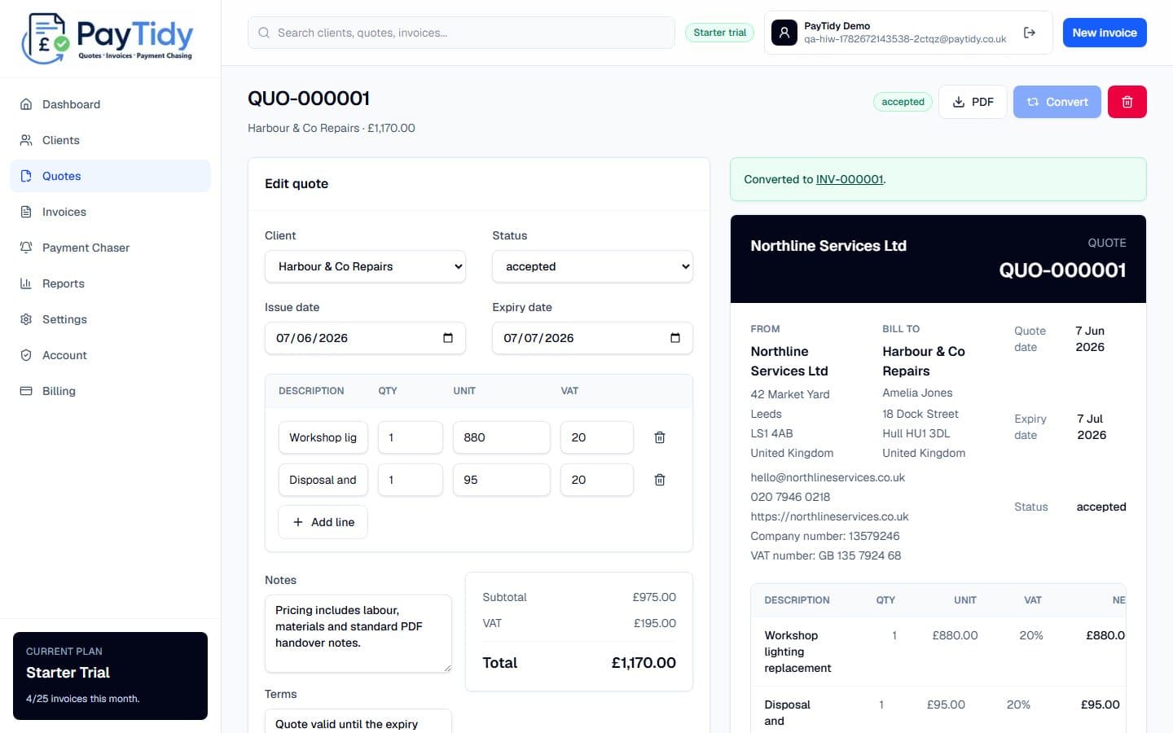The image size is (1173, 733).
Task: Click the https://northlineservices.co.uk address
Action: [x=829, y=516]
